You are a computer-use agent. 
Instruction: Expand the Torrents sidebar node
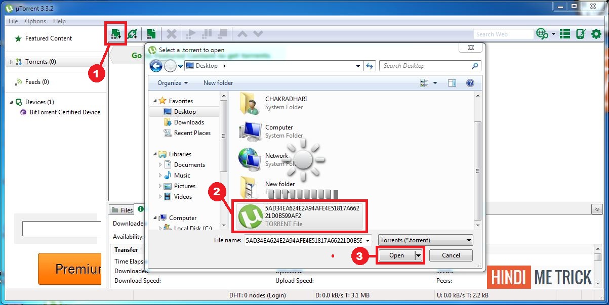pyautogui.click(x=12, y=62)
